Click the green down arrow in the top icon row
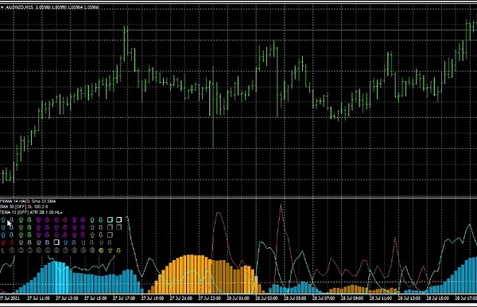 pyautogui.click(x=29, y=220)
